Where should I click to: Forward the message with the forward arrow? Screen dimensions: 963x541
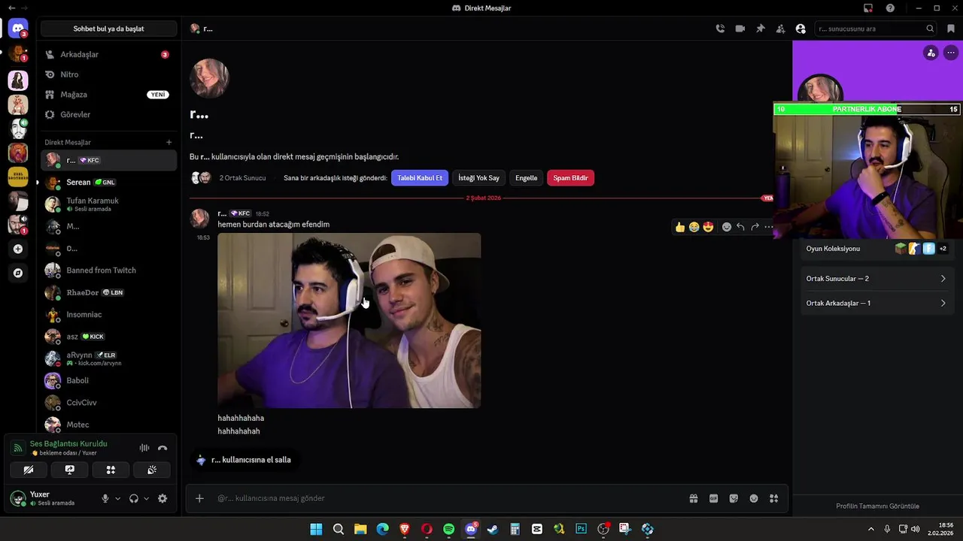[755, 227]
